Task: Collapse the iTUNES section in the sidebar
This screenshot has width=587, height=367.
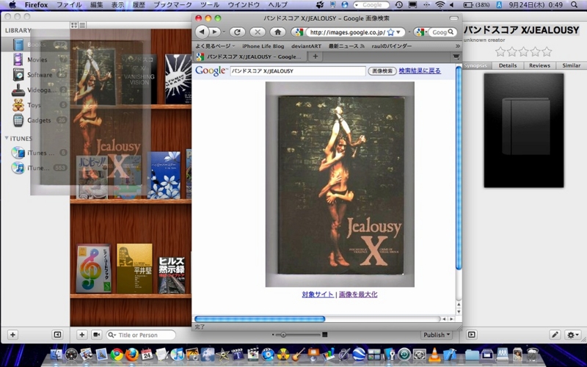Action: point(7,138)
